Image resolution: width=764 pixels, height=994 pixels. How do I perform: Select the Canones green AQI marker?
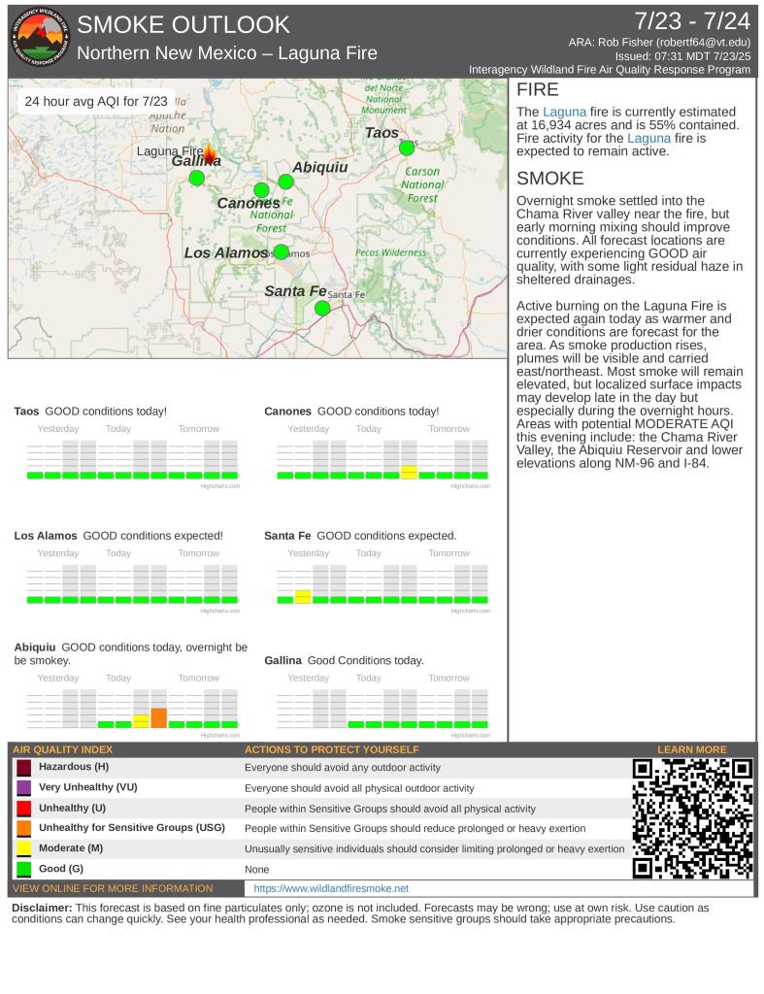point(261,190)
